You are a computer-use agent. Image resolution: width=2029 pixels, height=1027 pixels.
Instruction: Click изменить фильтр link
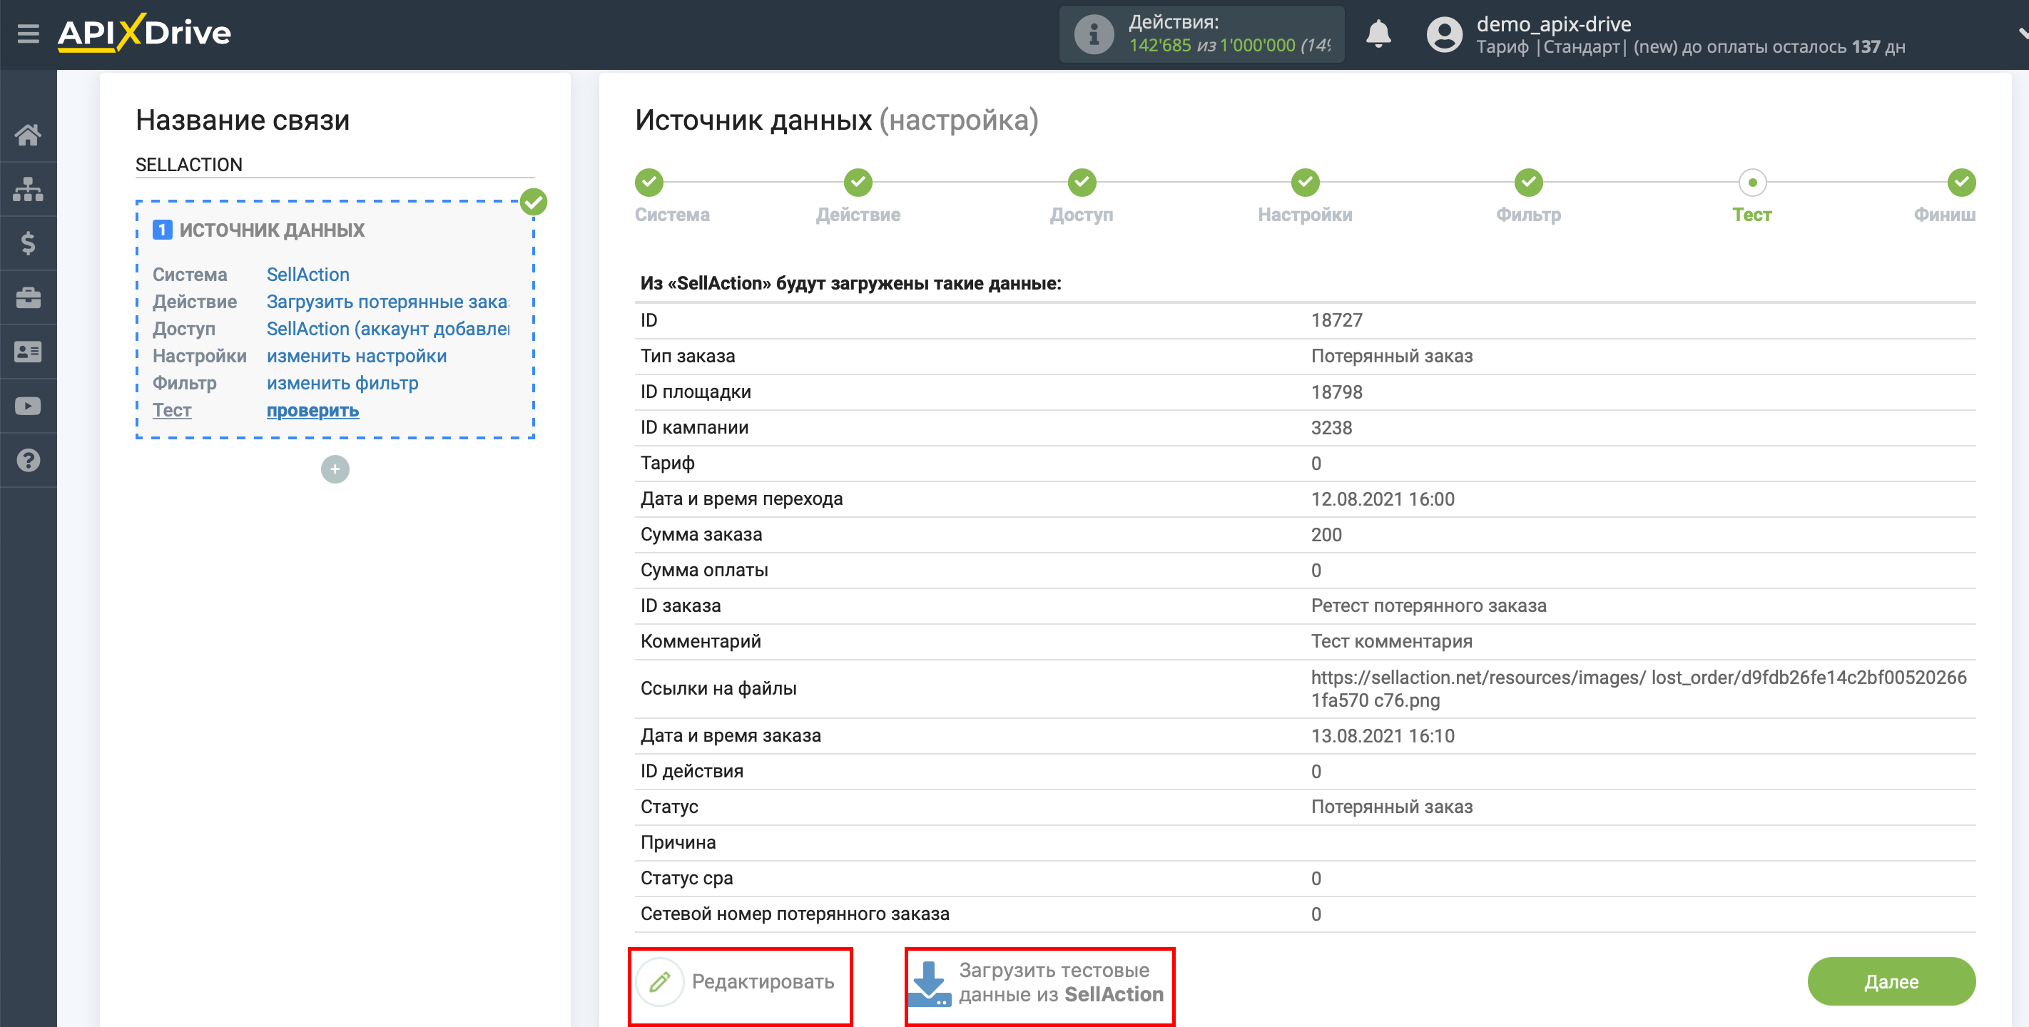coord(342,383)
